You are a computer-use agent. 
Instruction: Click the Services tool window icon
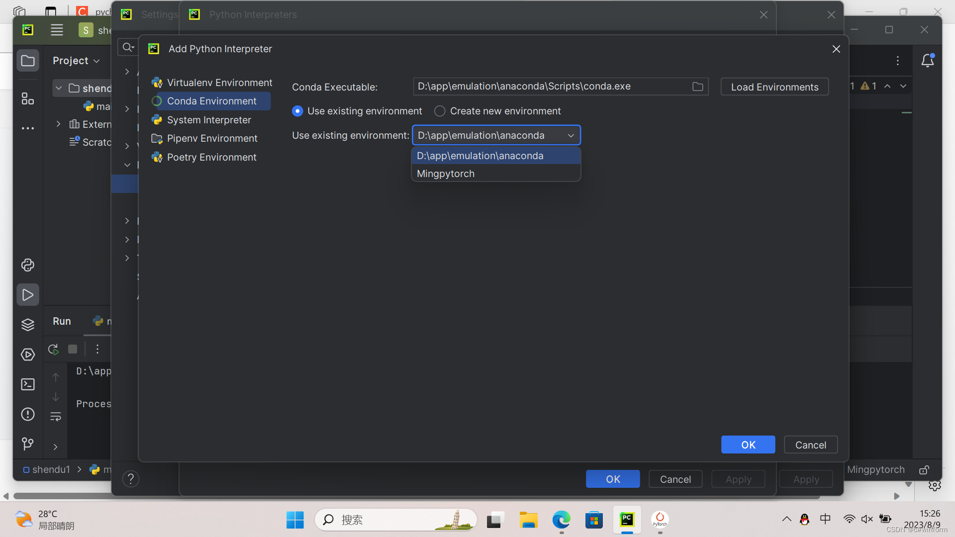tap(28, 355)
